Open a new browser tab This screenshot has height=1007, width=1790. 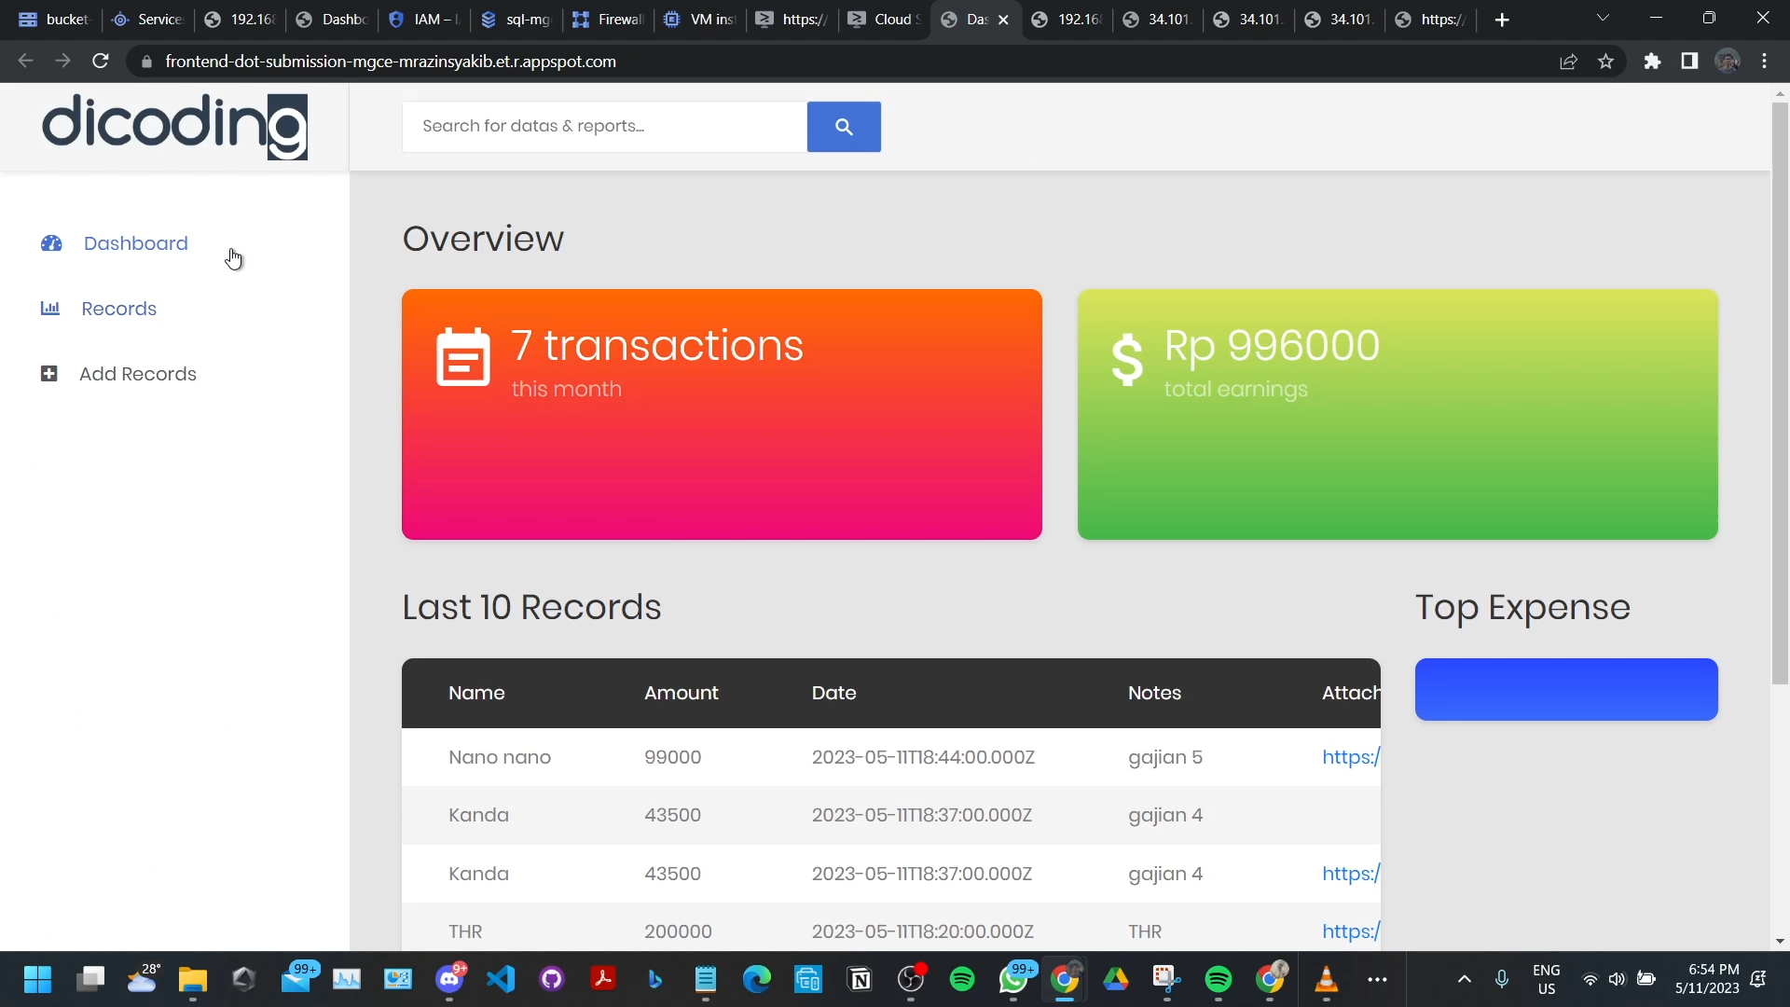tap(1502, 19)
